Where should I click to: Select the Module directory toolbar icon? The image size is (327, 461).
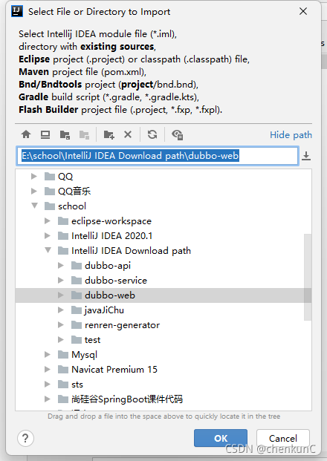[84, 134]
